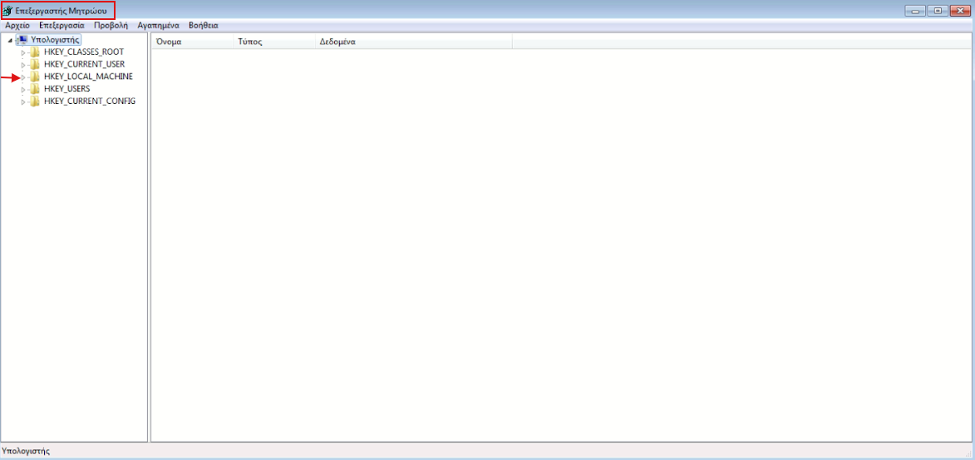The image size is (975, 460).
Task: Open the Βοήθεια menu
Action: (203, 26)
